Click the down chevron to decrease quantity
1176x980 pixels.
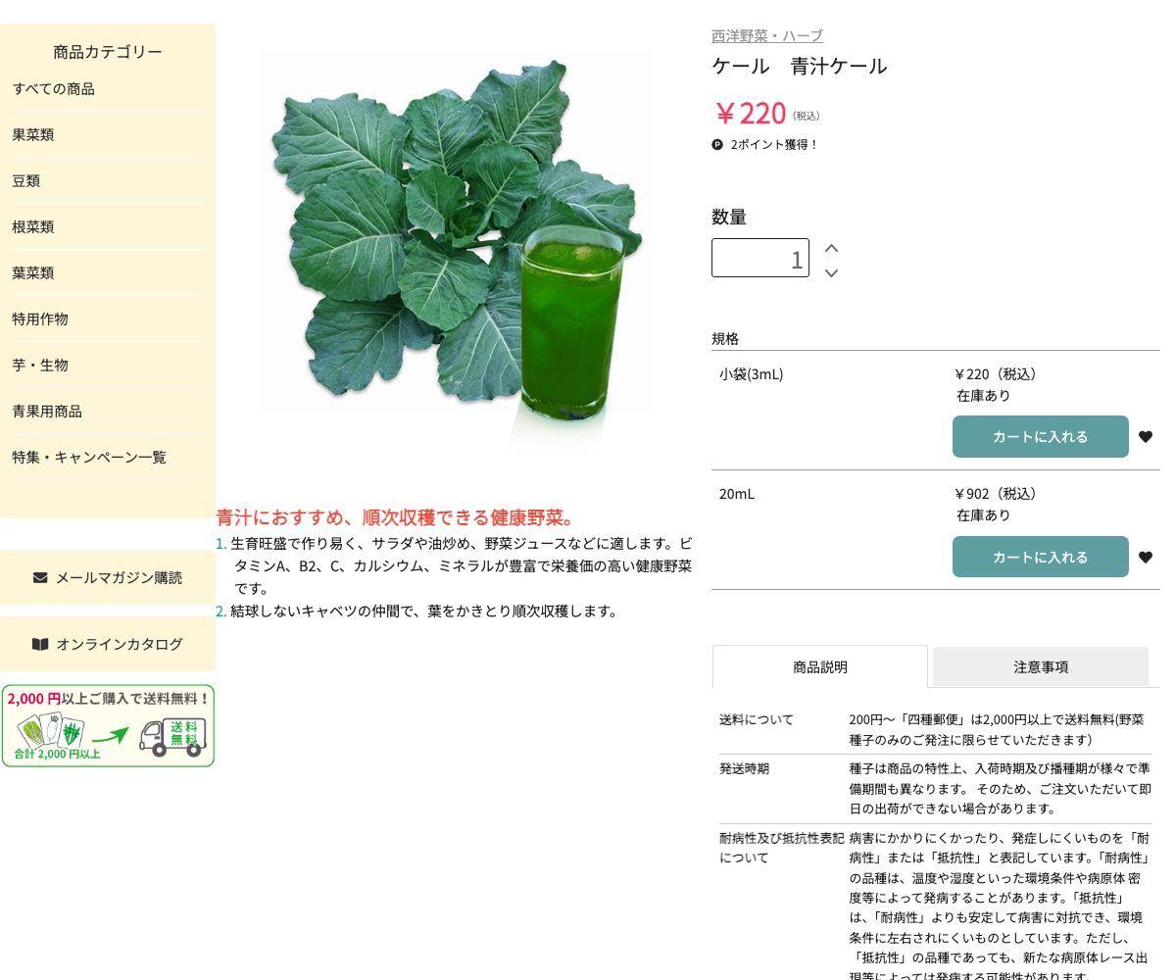(x=831, y=274)
